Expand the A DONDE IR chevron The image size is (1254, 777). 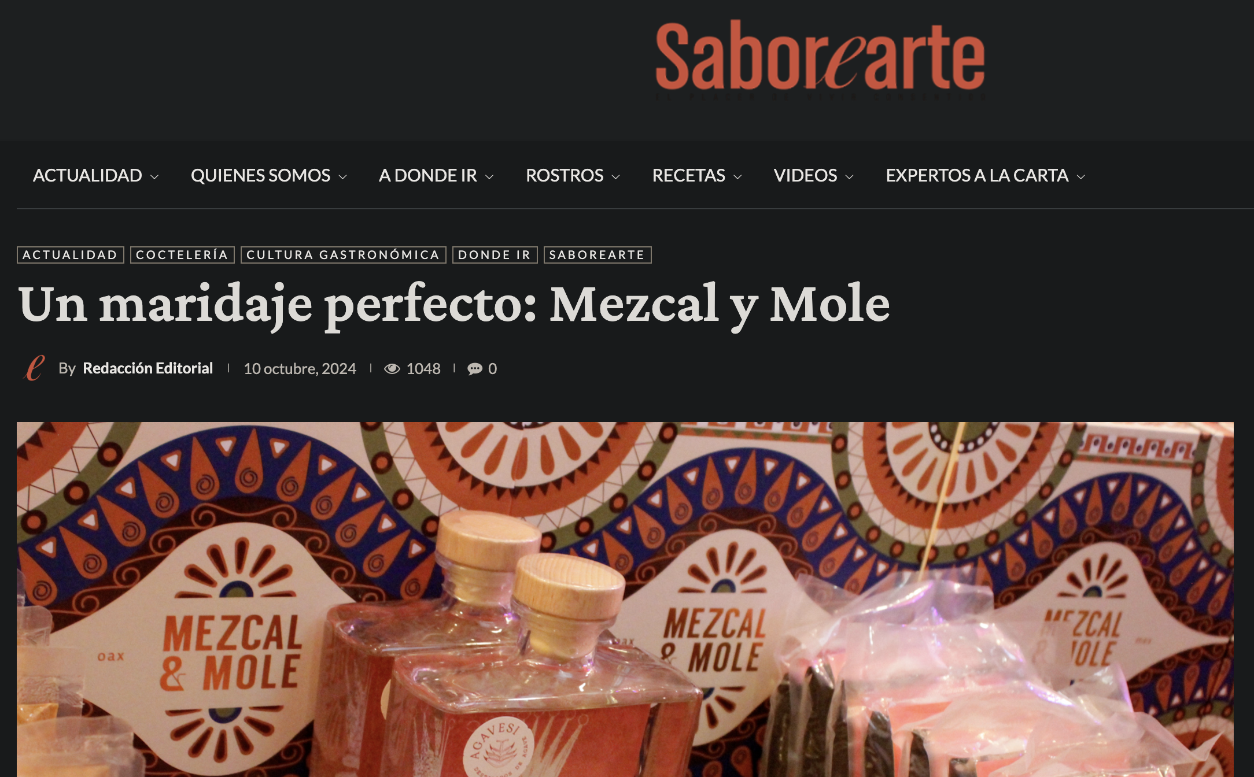489,177
